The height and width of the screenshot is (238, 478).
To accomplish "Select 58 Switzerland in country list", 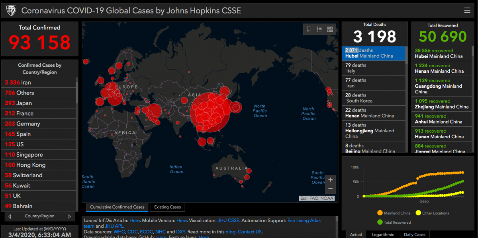I will click(x=38, y=176).
